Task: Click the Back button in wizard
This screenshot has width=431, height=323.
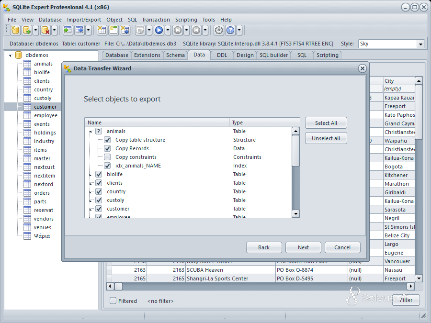Action: (x=264, y=247)
